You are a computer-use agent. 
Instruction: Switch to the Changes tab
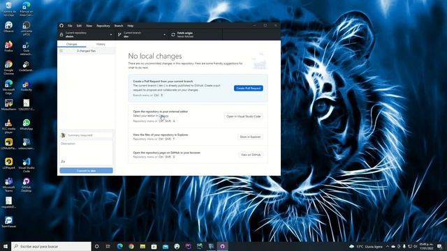(71, 44)
